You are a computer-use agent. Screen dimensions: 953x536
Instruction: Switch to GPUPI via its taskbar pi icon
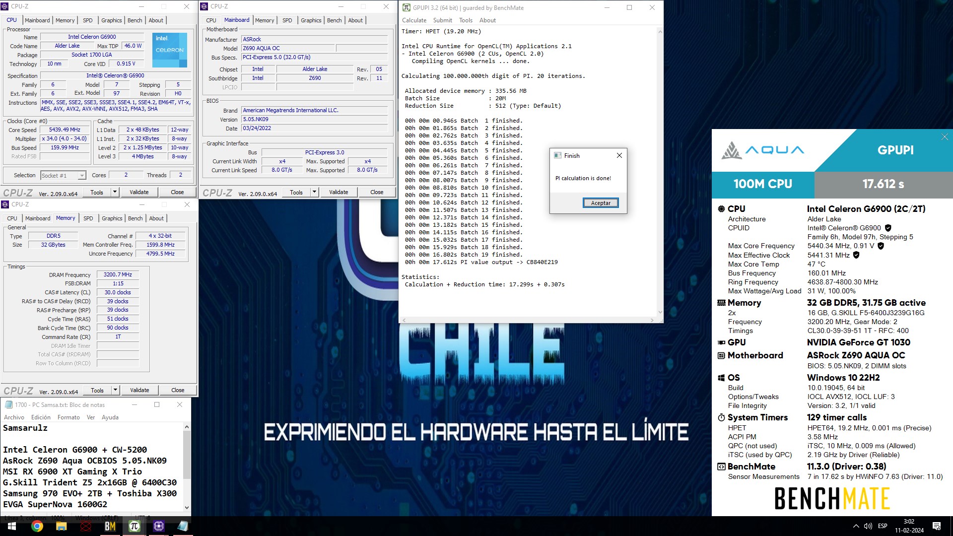click(x=134, y=526)
